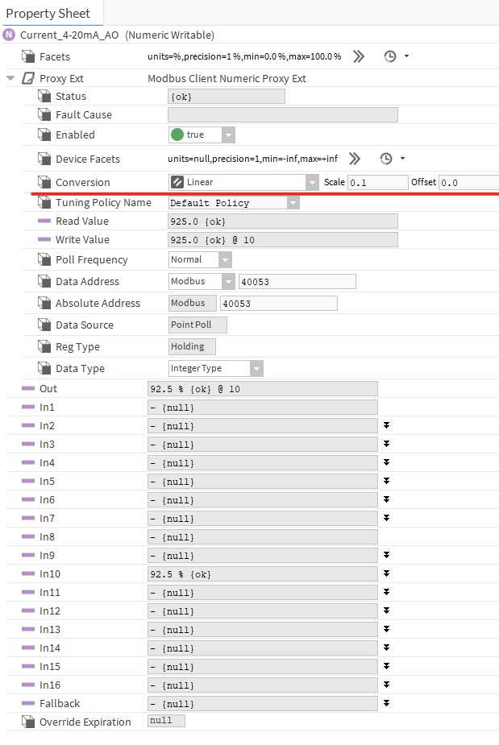Click the Conversion property icon
The width and height of the screenshot is (499, 745).
pos(44,183)
